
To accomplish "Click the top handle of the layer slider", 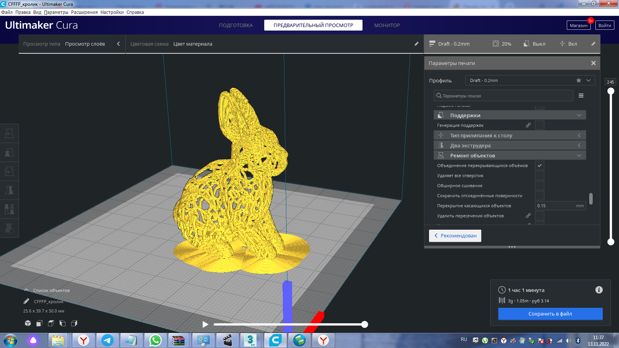I will click(610, 91).
